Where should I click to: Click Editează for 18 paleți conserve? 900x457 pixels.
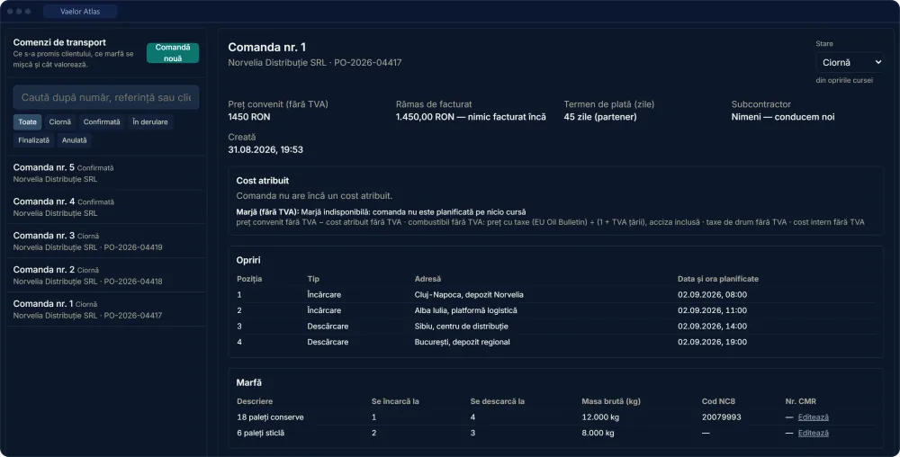(x=814, y=417)
